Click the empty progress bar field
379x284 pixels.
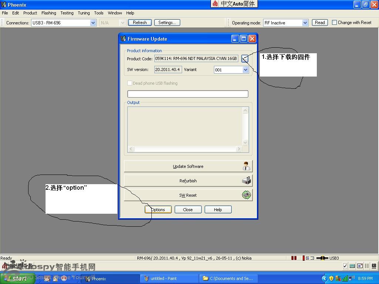[188, 94]
